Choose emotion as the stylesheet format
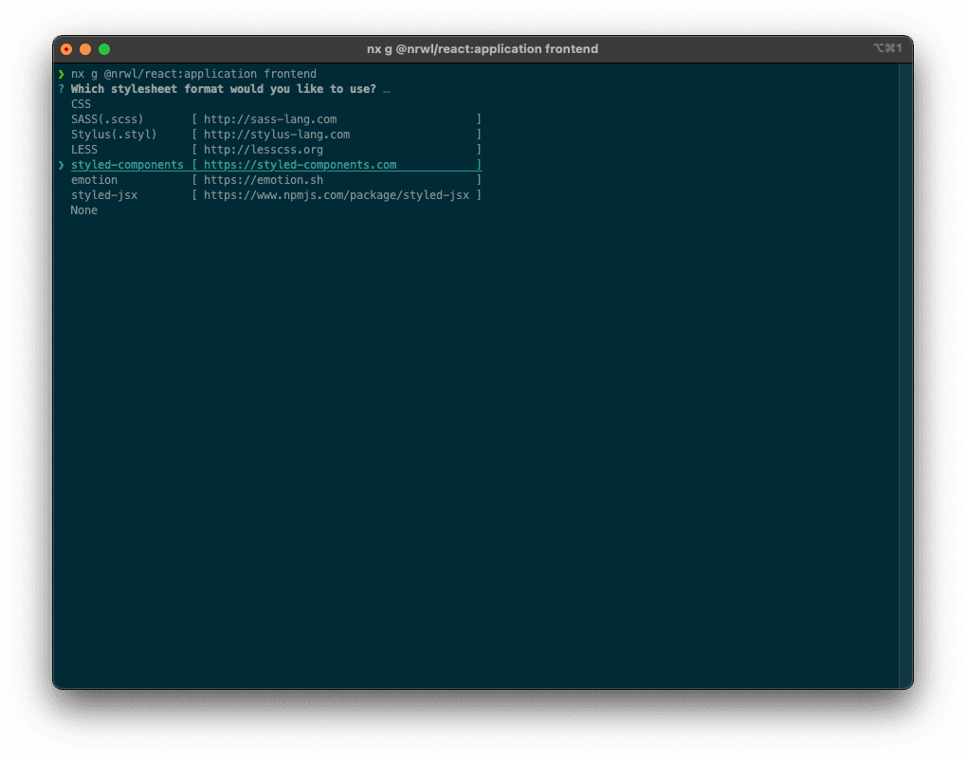 pyautogui.click(x=94, y=179)
